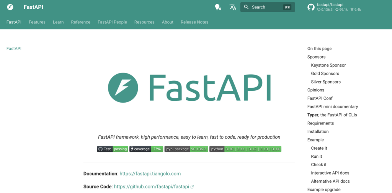Jump to FastAPI Conf section
Screen dimensions: 392x193
pos(320,98)
